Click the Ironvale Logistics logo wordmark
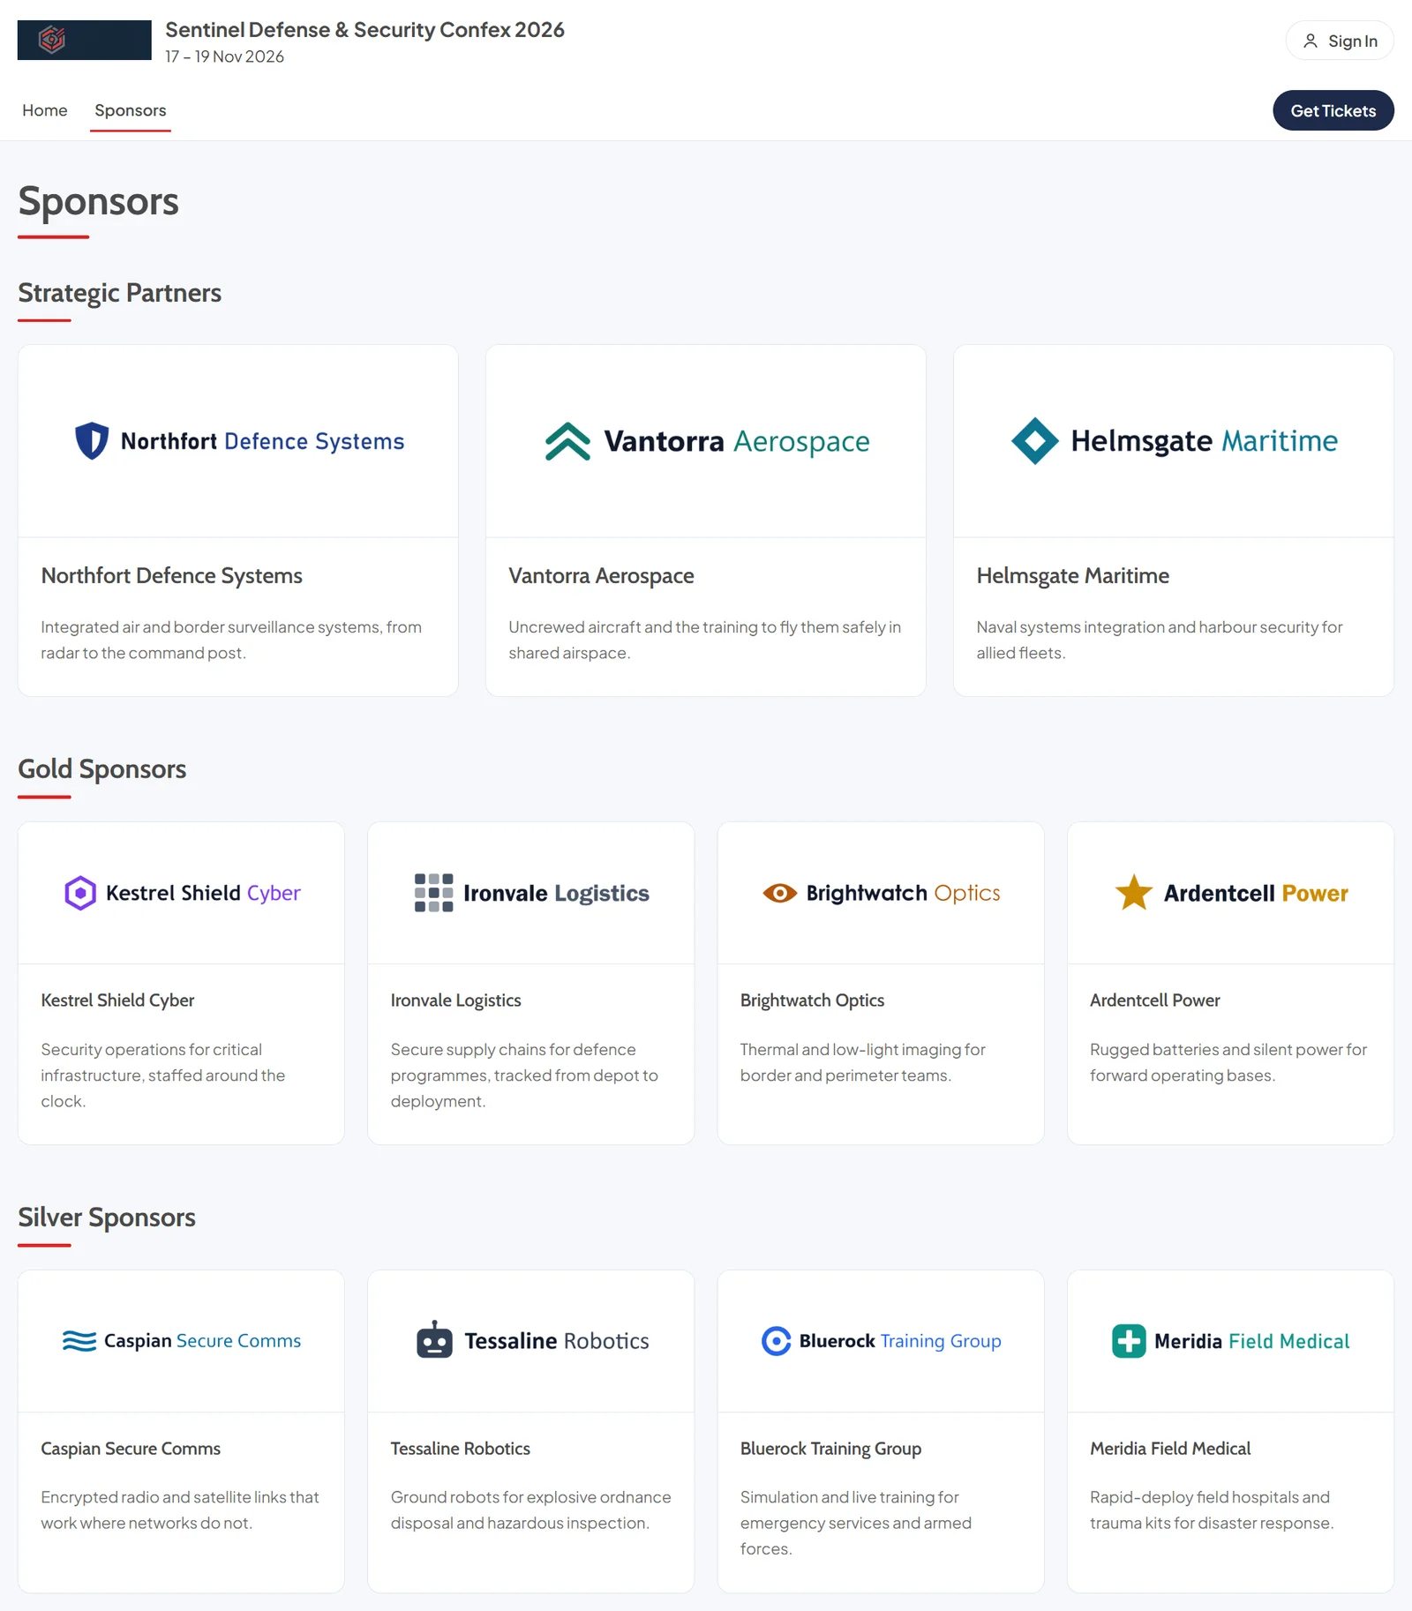 tap(556, 893)
